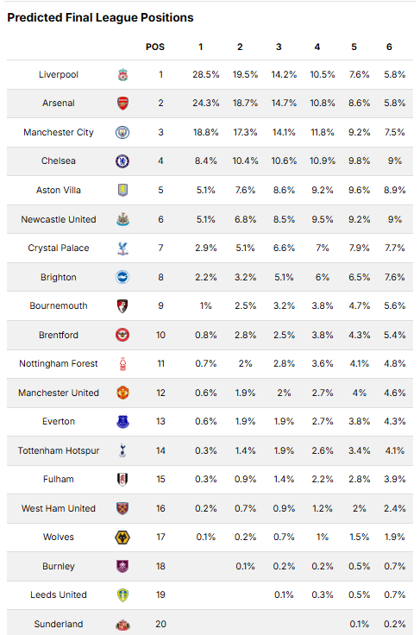This screenshot has width=420, height=635.
Task: Click the Chelsea club crest icon
Action: coord(122,161)
